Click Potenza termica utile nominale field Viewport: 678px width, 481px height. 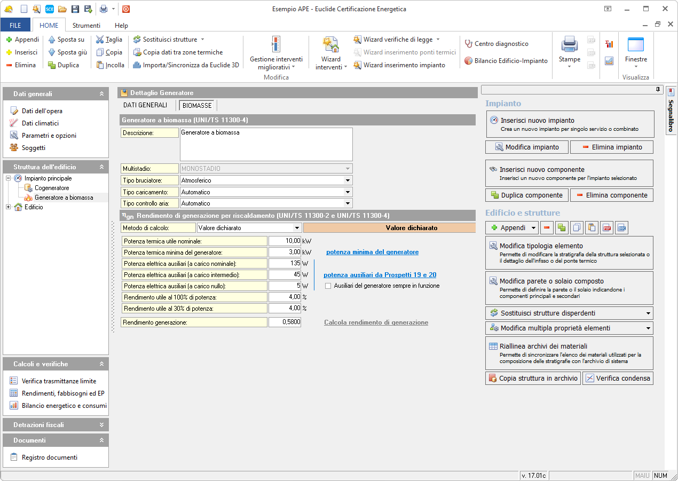285,241
